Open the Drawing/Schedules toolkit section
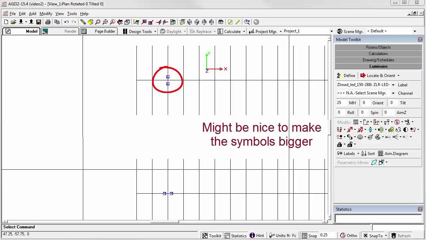 point(378,60)
